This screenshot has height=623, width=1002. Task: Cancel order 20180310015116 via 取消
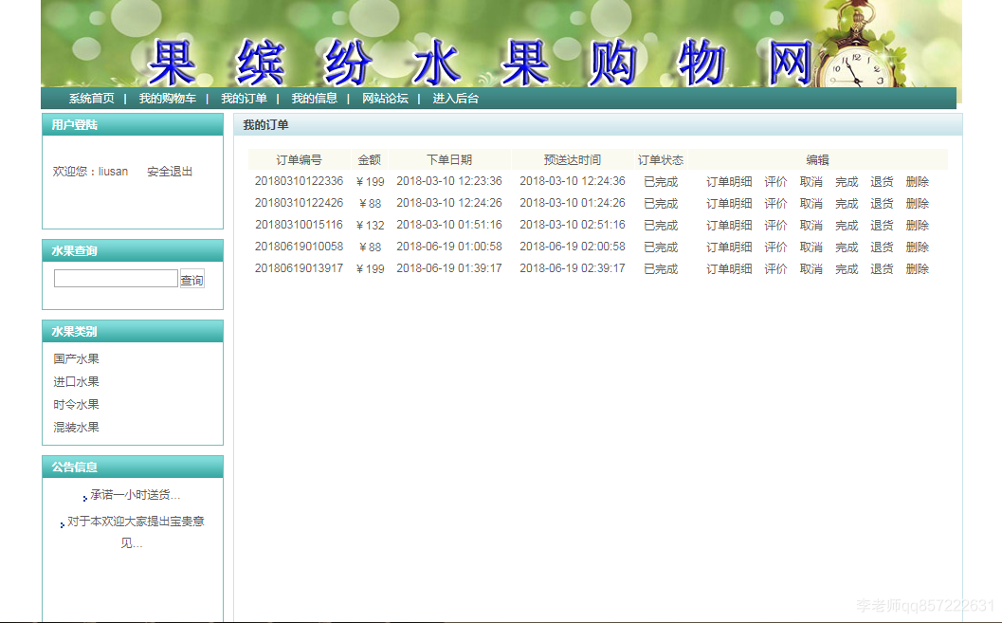[x=811, y=225]
